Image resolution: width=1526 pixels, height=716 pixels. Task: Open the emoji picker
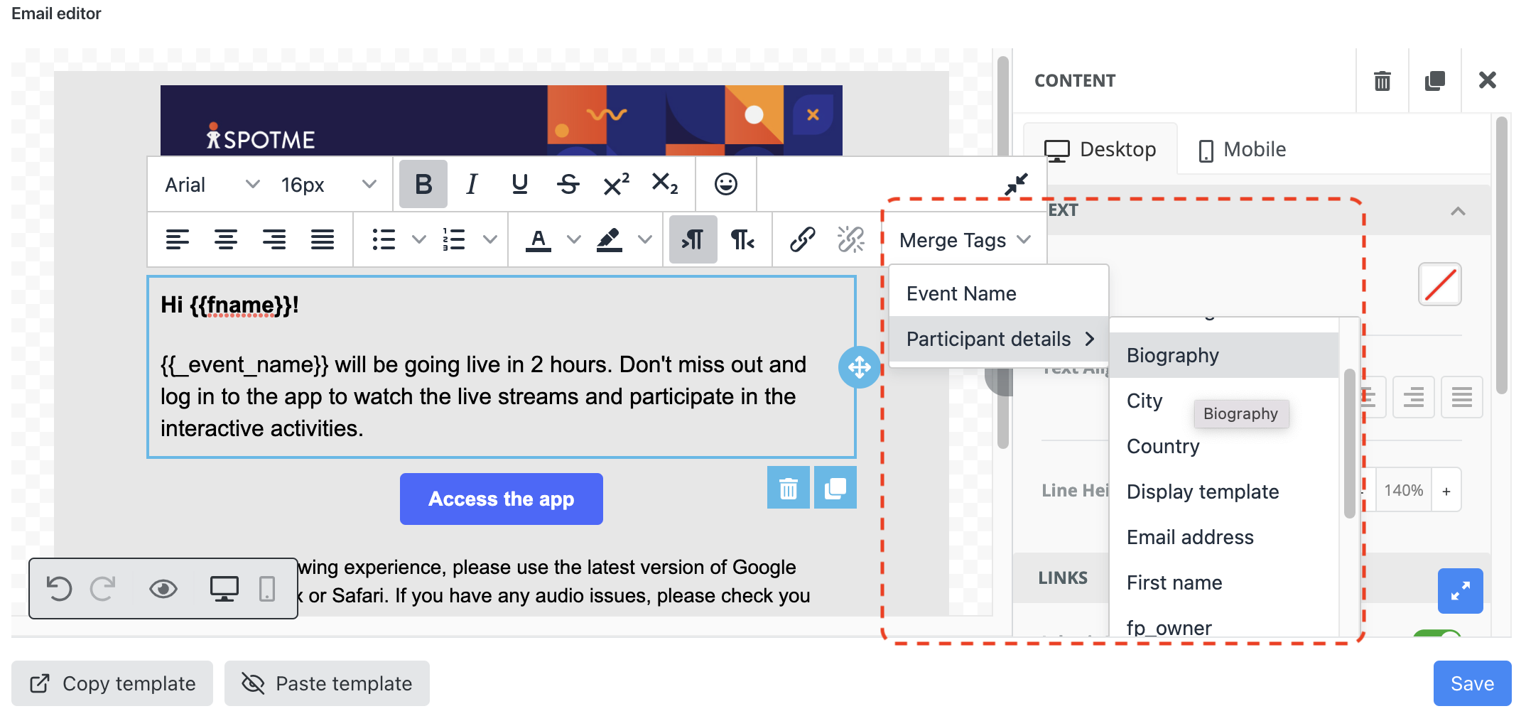pos(725,184)
